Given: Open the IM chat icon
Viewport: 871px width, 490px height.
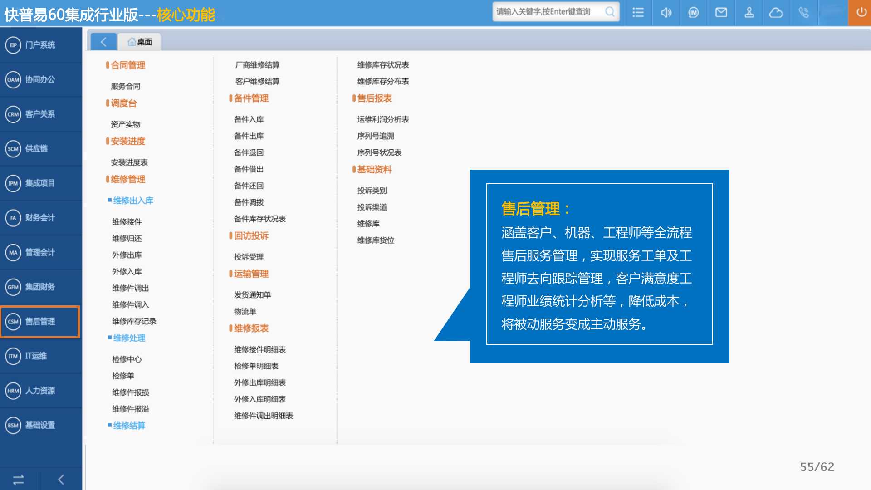Looking at the screenshot, I should point(693,13).
